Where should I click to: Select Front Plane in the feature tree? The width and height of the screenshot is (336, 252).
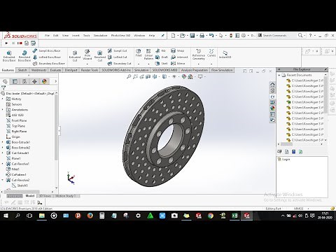point(16,120)
